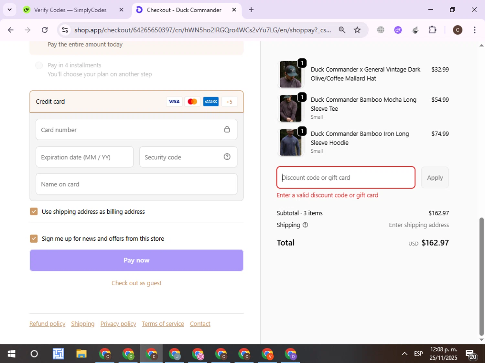
Task: Open the Chrome profile avatar 'C'
Action: click(x=458, y=30)
